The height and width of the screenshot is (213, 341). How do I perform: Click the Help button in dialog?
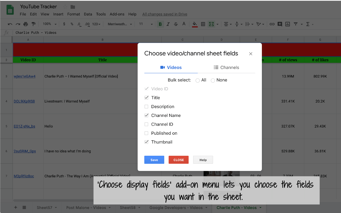[203, 160]
